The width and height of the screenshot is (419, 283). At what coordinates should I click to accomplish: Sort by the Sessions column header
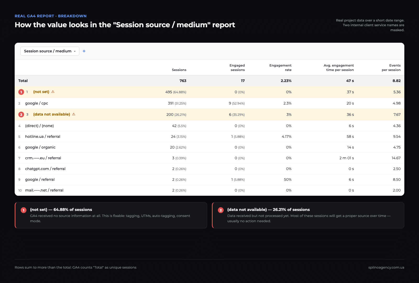point(179,70)
